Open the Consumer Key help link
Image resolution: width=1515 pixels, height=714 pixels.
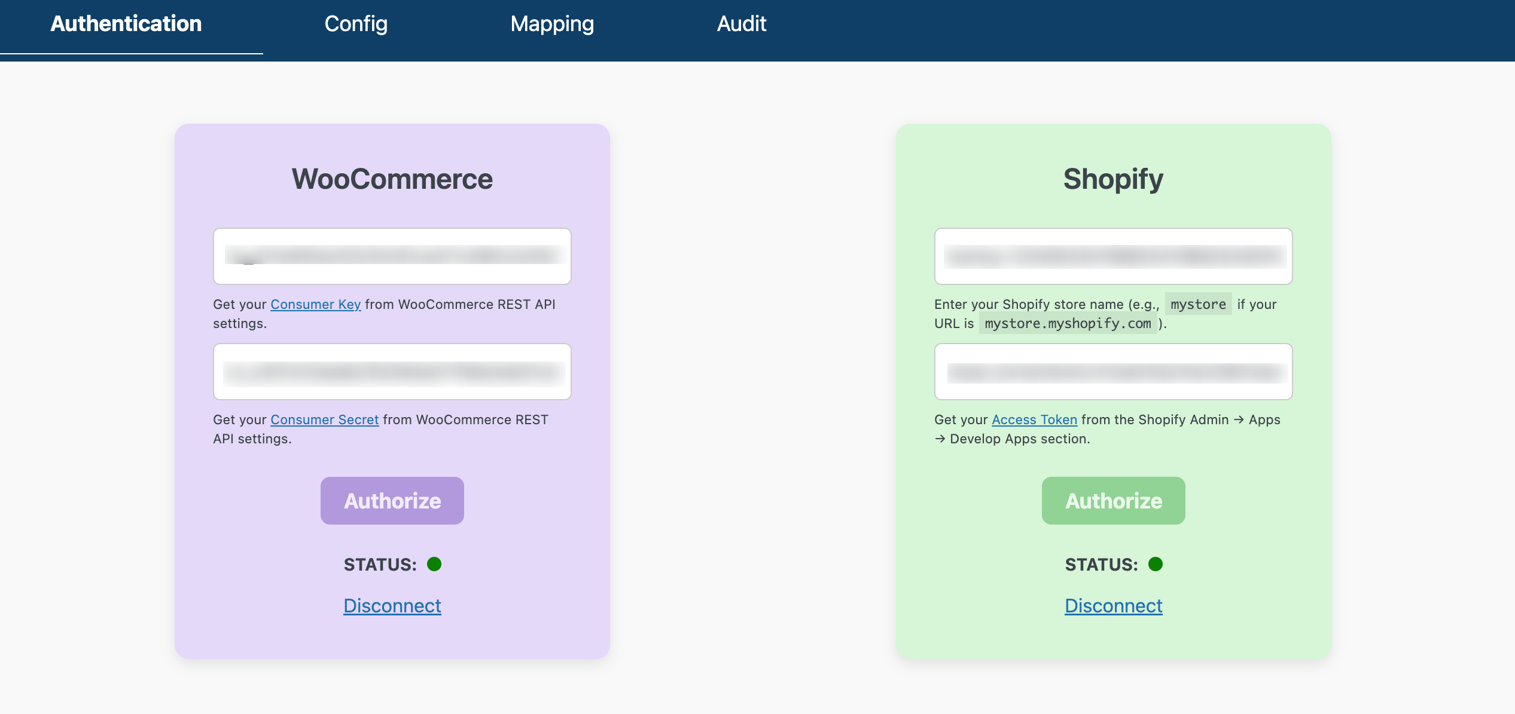pyautogui.click(x=315, y=305)
